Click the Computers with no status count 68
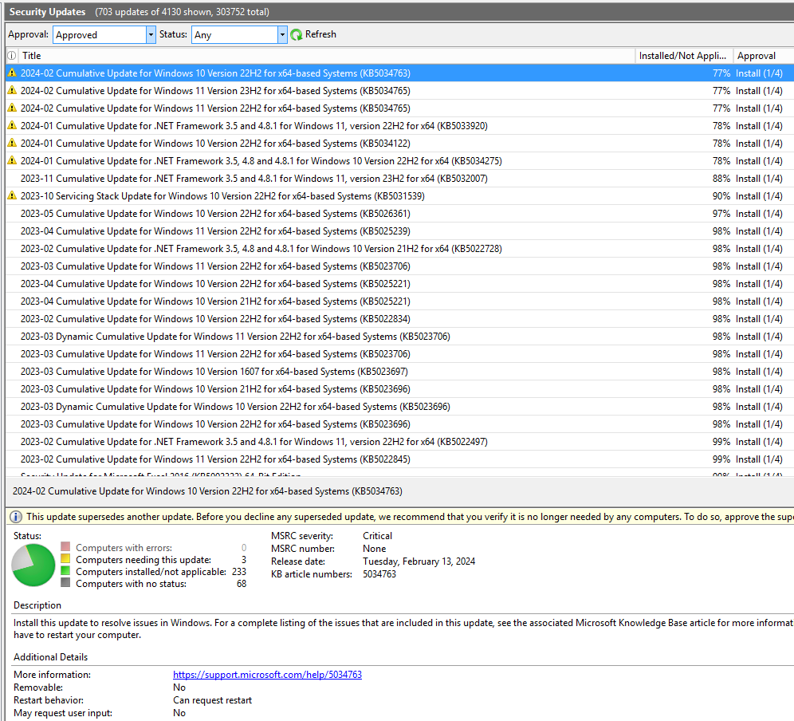794x721 pixels. click(x=242, y=584)
